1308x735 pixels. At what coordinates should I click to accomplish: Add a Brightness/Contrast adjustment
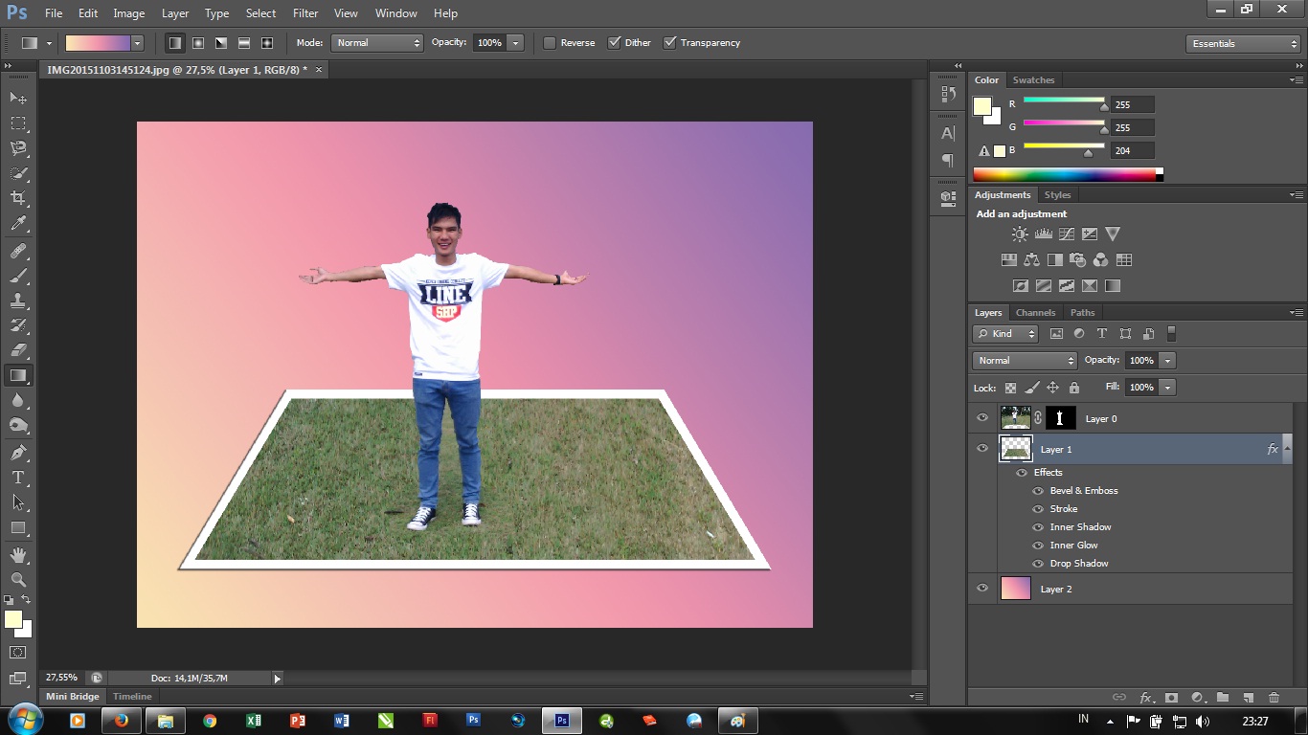1020,234
